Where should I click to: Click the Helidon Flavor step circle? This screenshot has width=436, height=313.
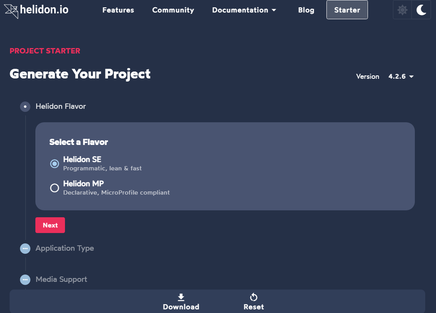pos(25,107)
